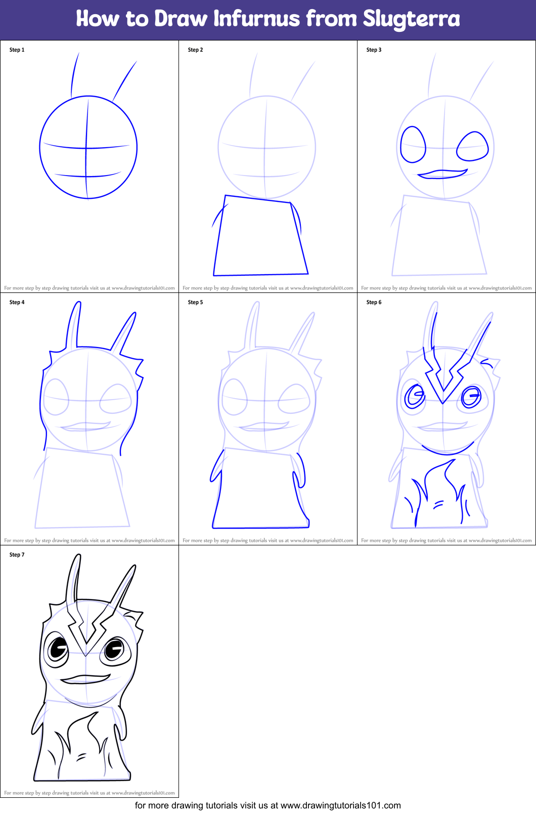
Task: Click the website credit line under Step 7
Action: 90,793
